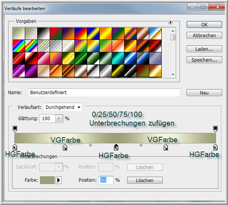
Task: Open the Verlaufsart Durchgehend dropdown
Action: click(63, 107)
